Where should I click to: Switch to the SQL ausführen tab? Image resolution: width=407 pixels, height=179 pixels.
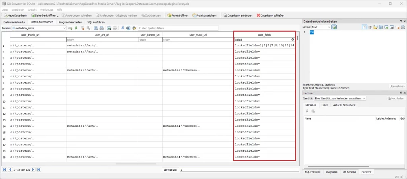pyautogui.click(x=96, y=22)
